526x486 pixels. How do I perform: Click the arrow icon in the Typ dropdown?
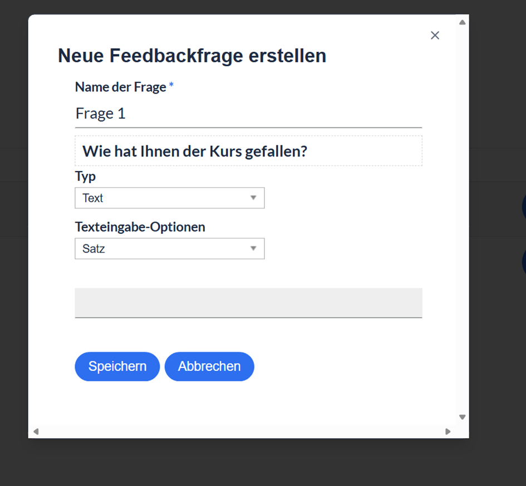pos(253,198)
